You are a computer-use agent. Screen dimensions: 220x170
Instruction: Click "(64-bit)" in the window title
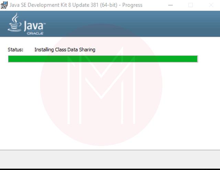109,5
